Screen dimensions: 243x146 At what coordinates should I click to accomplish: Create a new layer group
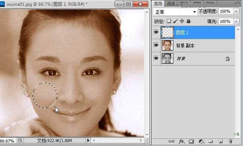(211, 141)
